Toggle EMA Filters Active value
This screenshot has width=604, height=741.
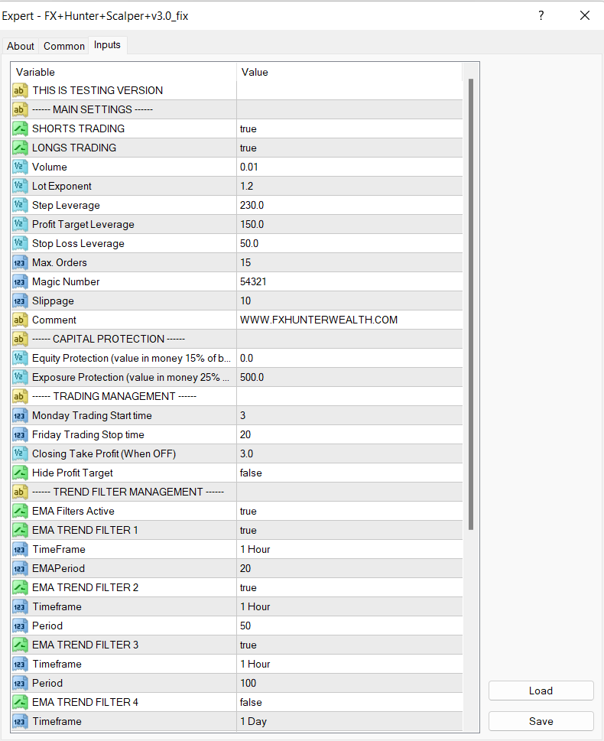click(x=348, y=511)
